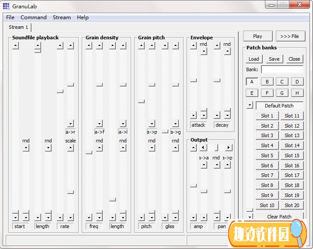Click up arrow of output amp slider

193,148
